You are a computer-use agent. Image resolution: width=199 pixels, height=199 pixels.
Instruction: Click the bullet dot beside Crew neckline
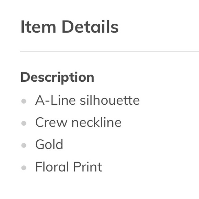point(24,123)
